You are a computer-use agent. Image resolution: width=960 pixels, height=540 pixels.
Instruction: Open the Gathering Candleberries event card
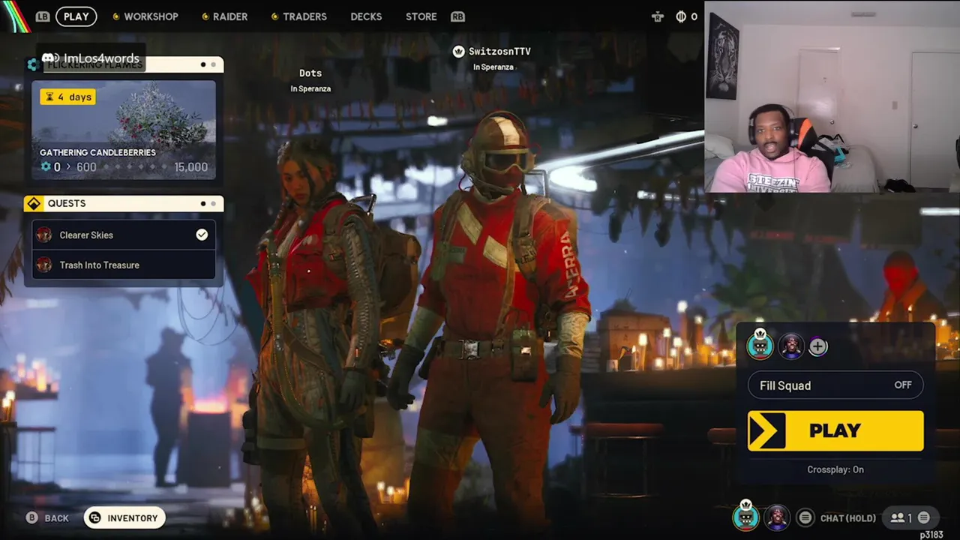124,130
